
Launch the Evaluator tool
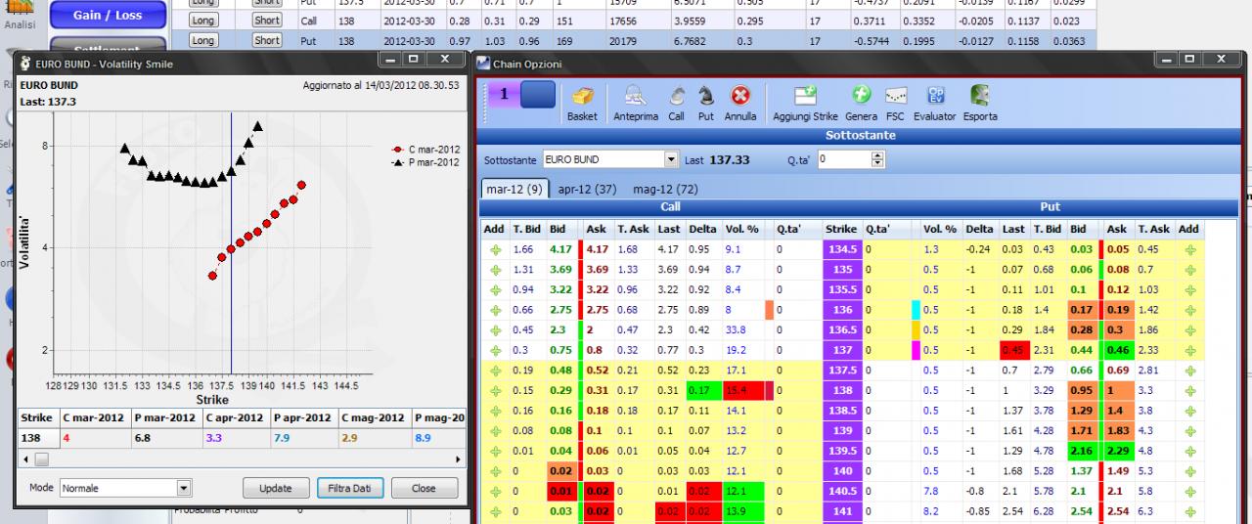935,97
